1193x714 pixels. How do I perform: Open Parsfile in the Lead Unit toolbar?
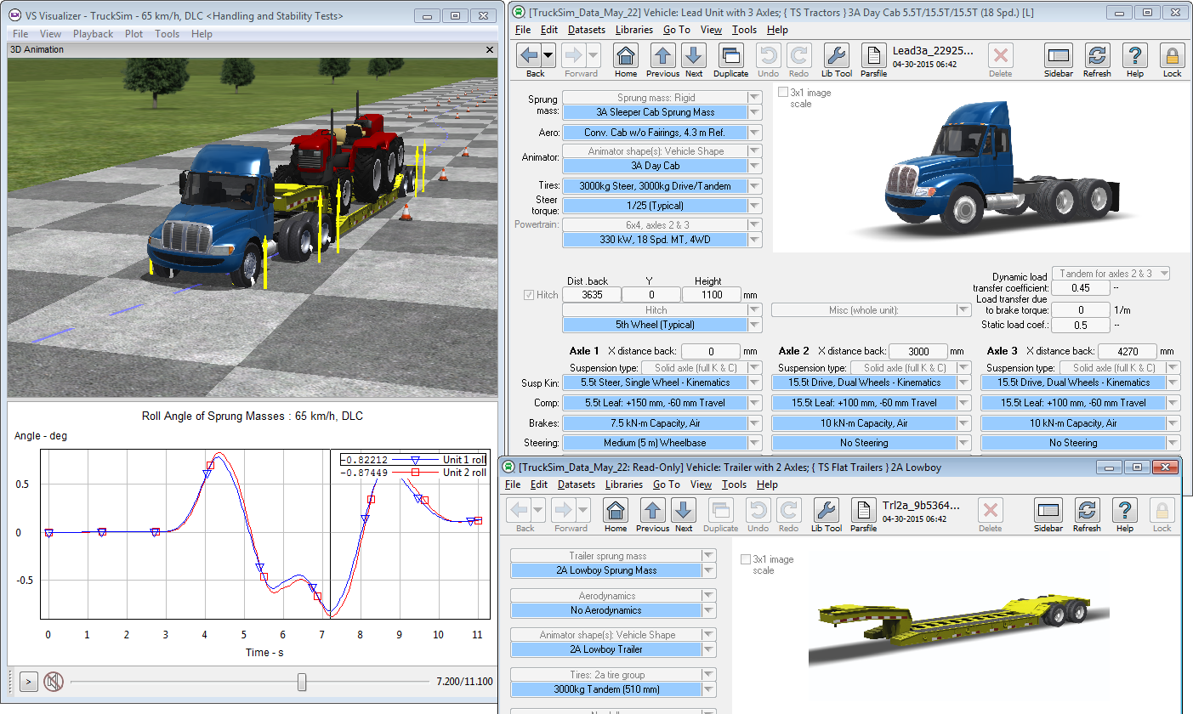873,57
